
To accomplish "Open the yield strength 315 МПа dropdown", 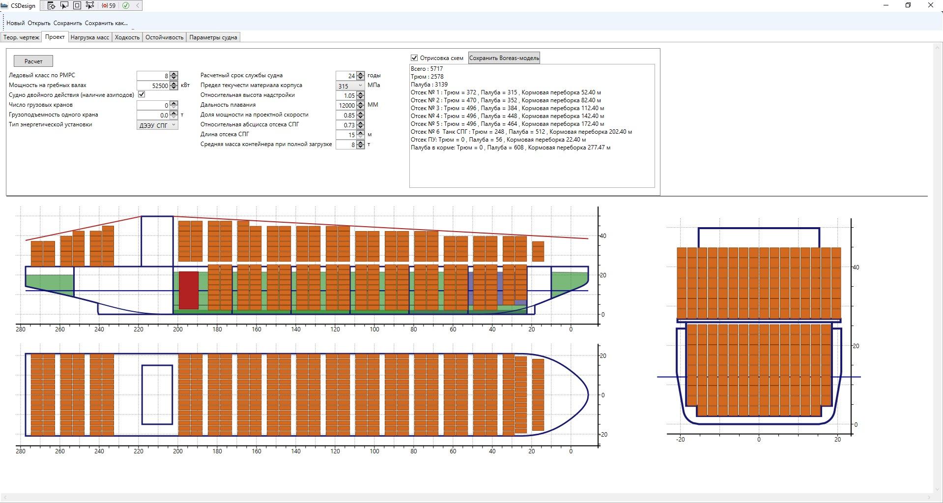I will tap(350, 86).
